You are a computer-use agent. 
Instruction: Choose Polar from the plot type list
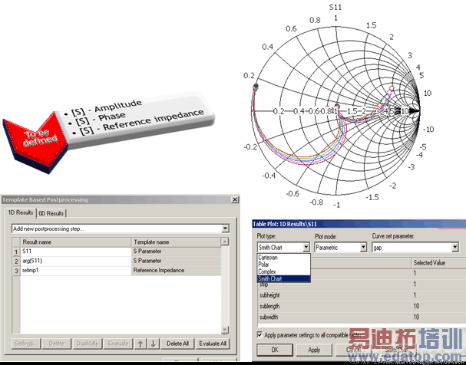pos(283,265)
